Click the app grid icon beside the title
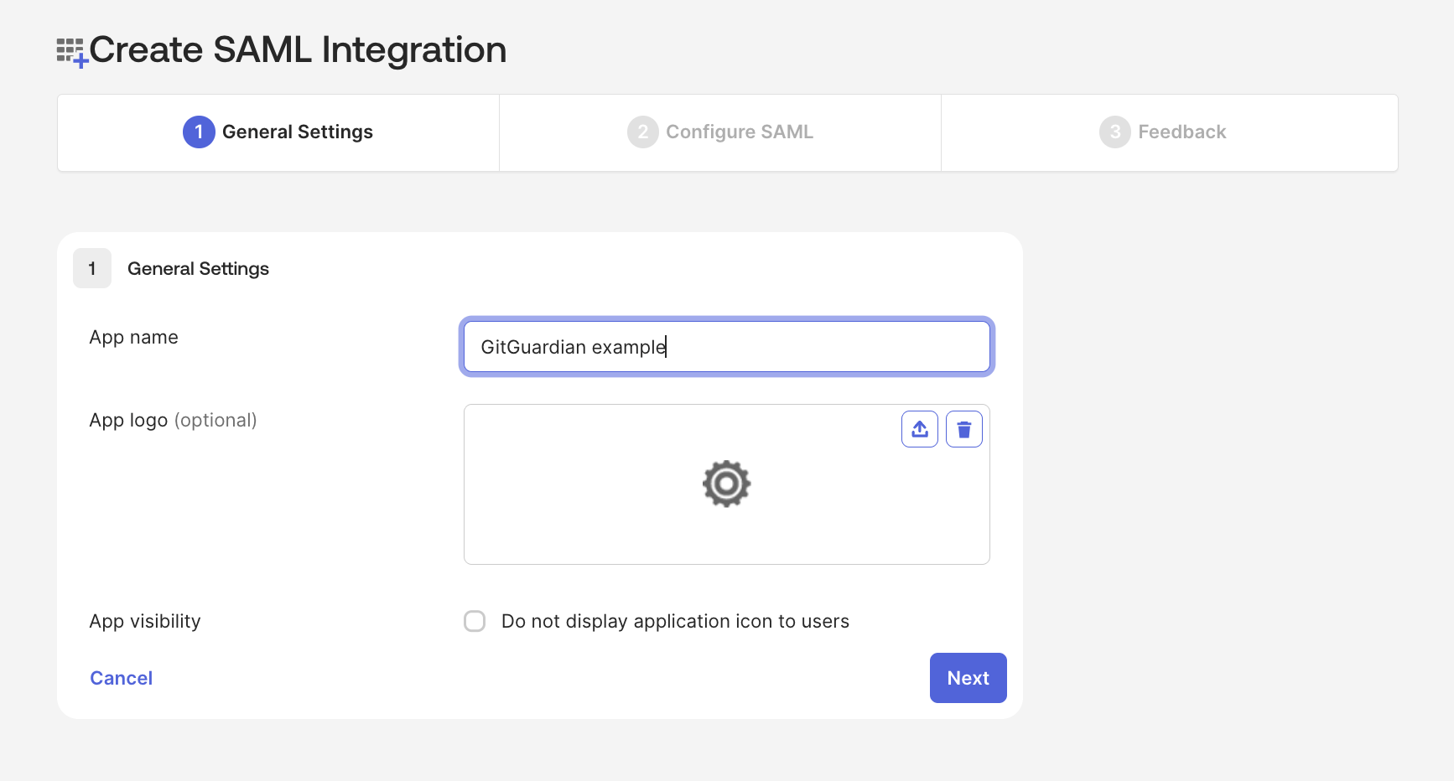1454x781 pixels. tap(71, 52)
